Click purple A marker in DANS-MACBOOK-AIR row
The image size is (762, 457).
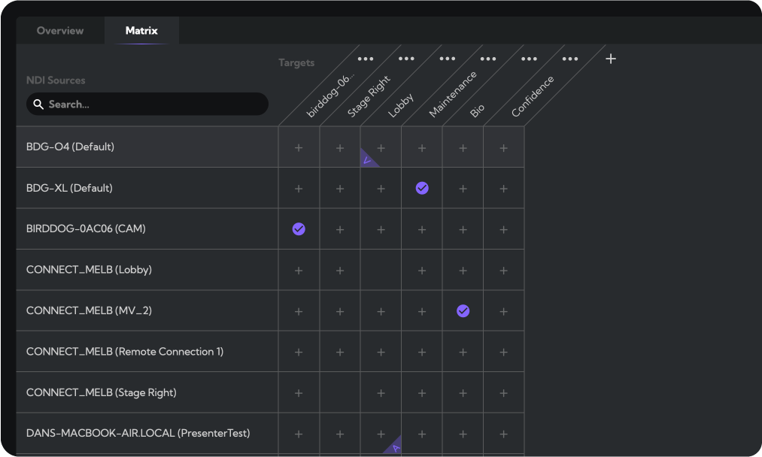pyautogui.click(x=394, y=447)
